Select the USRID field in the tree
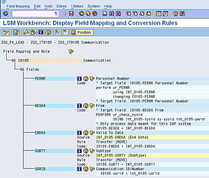209x178 pixels. 40,169
